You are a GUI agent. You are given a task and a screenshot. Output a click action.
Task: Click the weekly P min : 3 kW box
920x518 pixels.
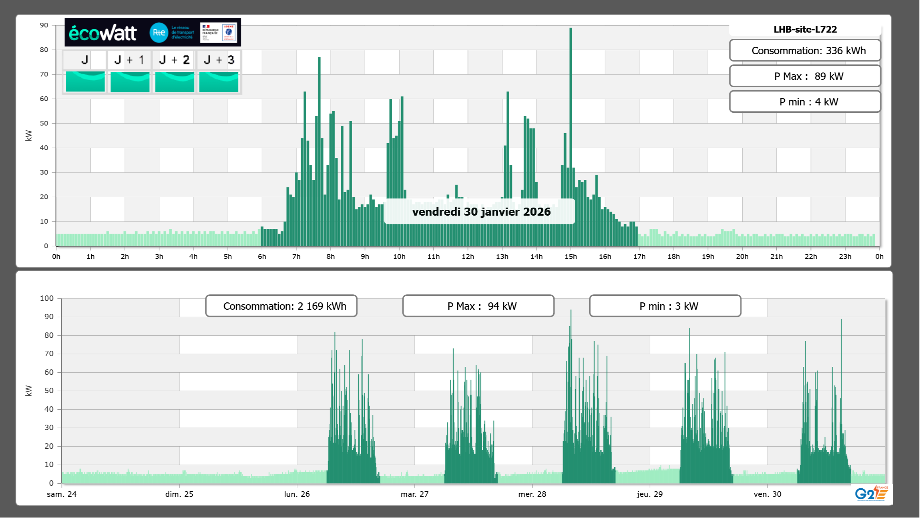click(x=665, y=306)
